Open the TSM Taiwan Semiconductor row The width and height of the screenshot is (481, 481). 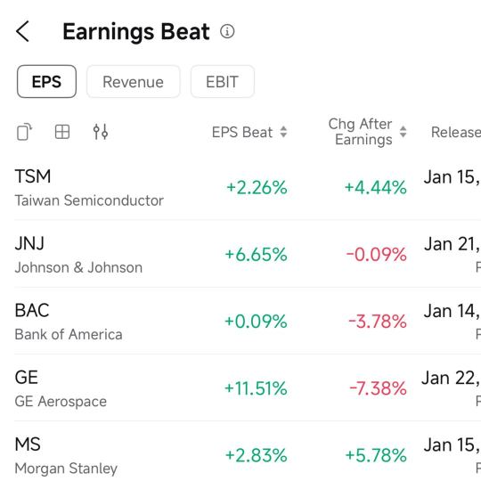click(248, 187)
